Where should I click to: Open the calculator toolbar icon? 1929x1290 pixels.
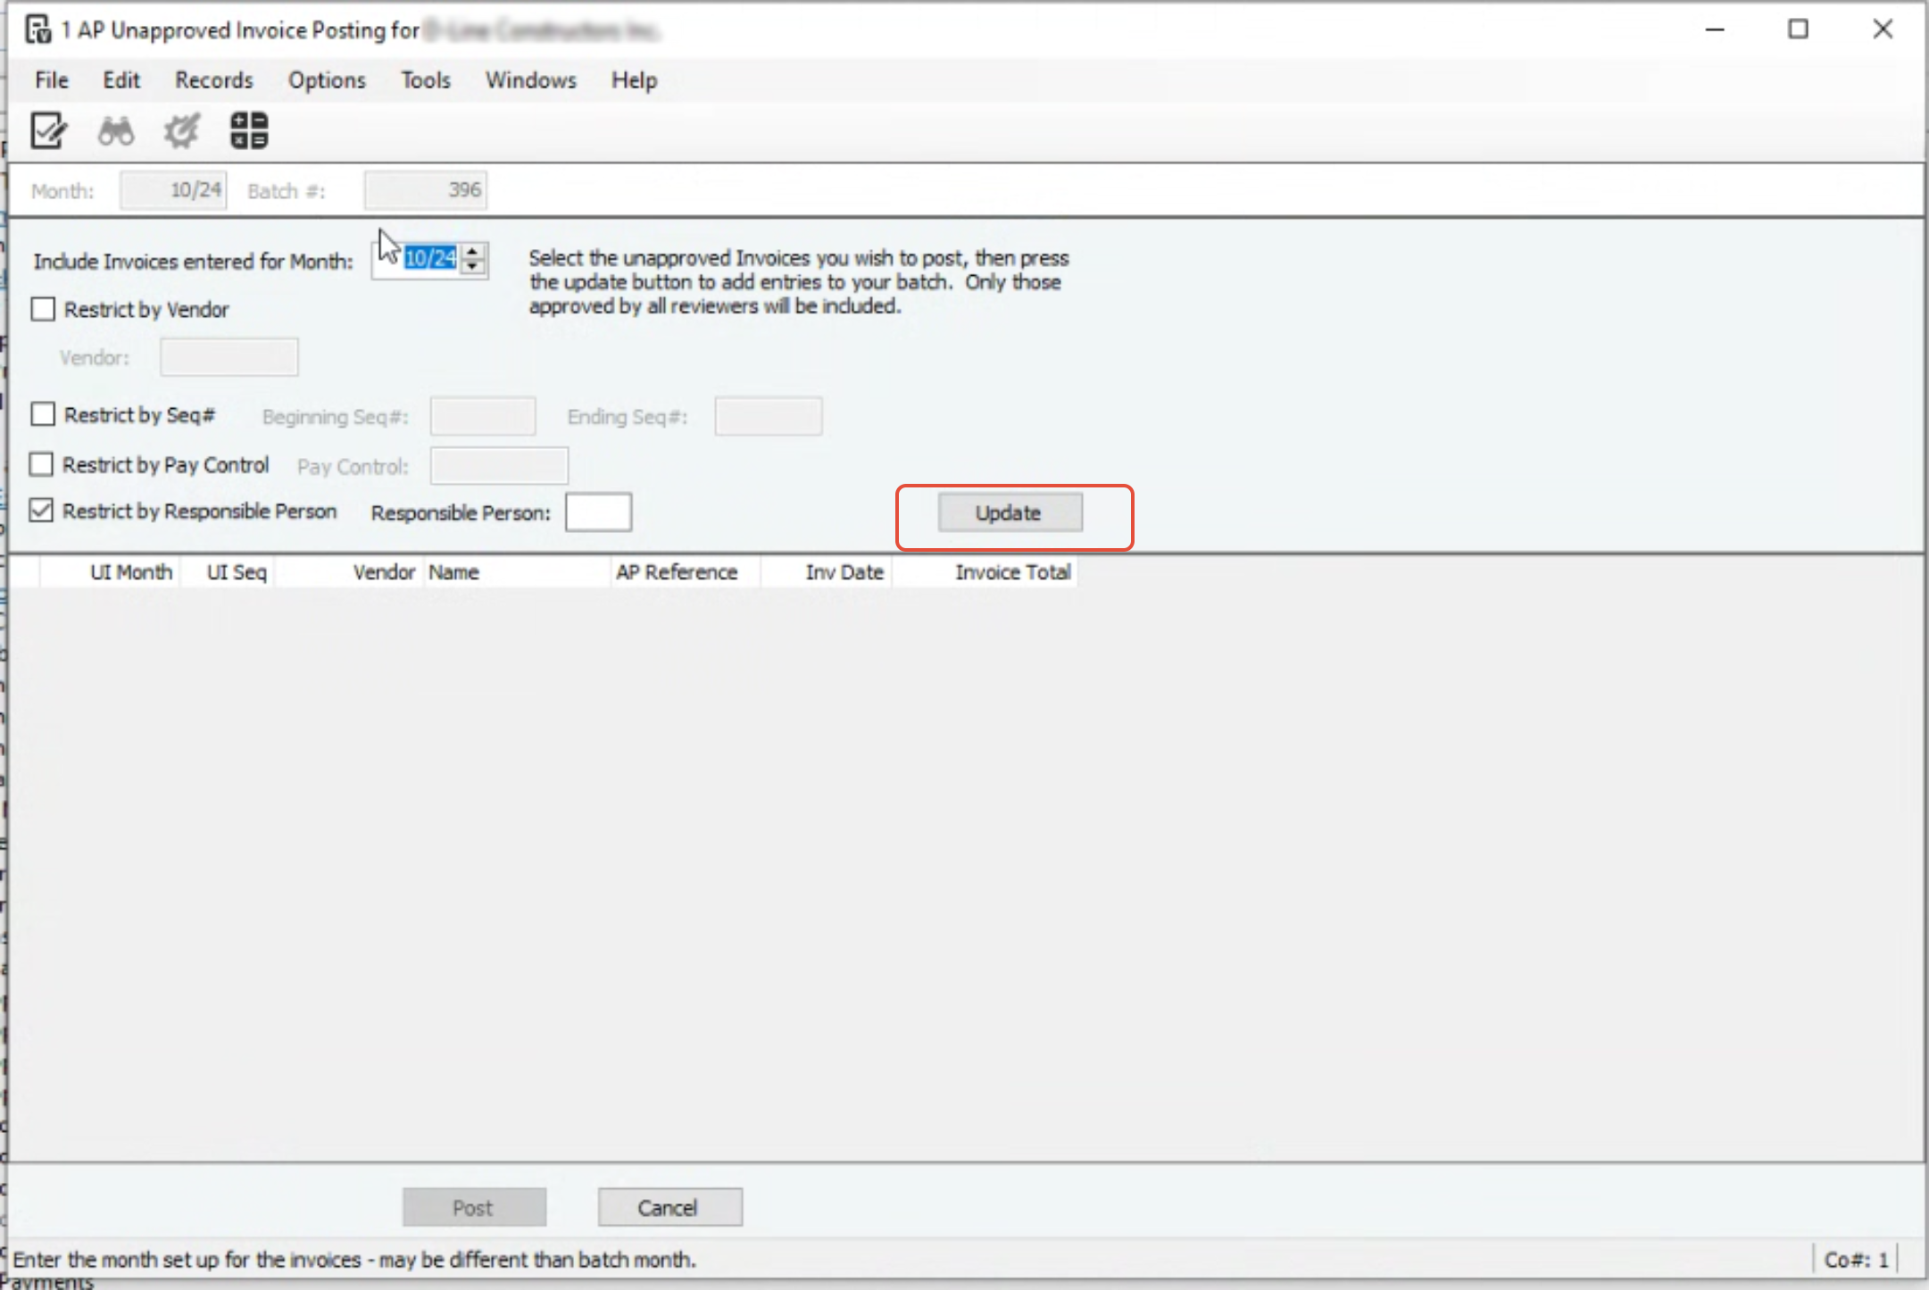tap(249, 131)
